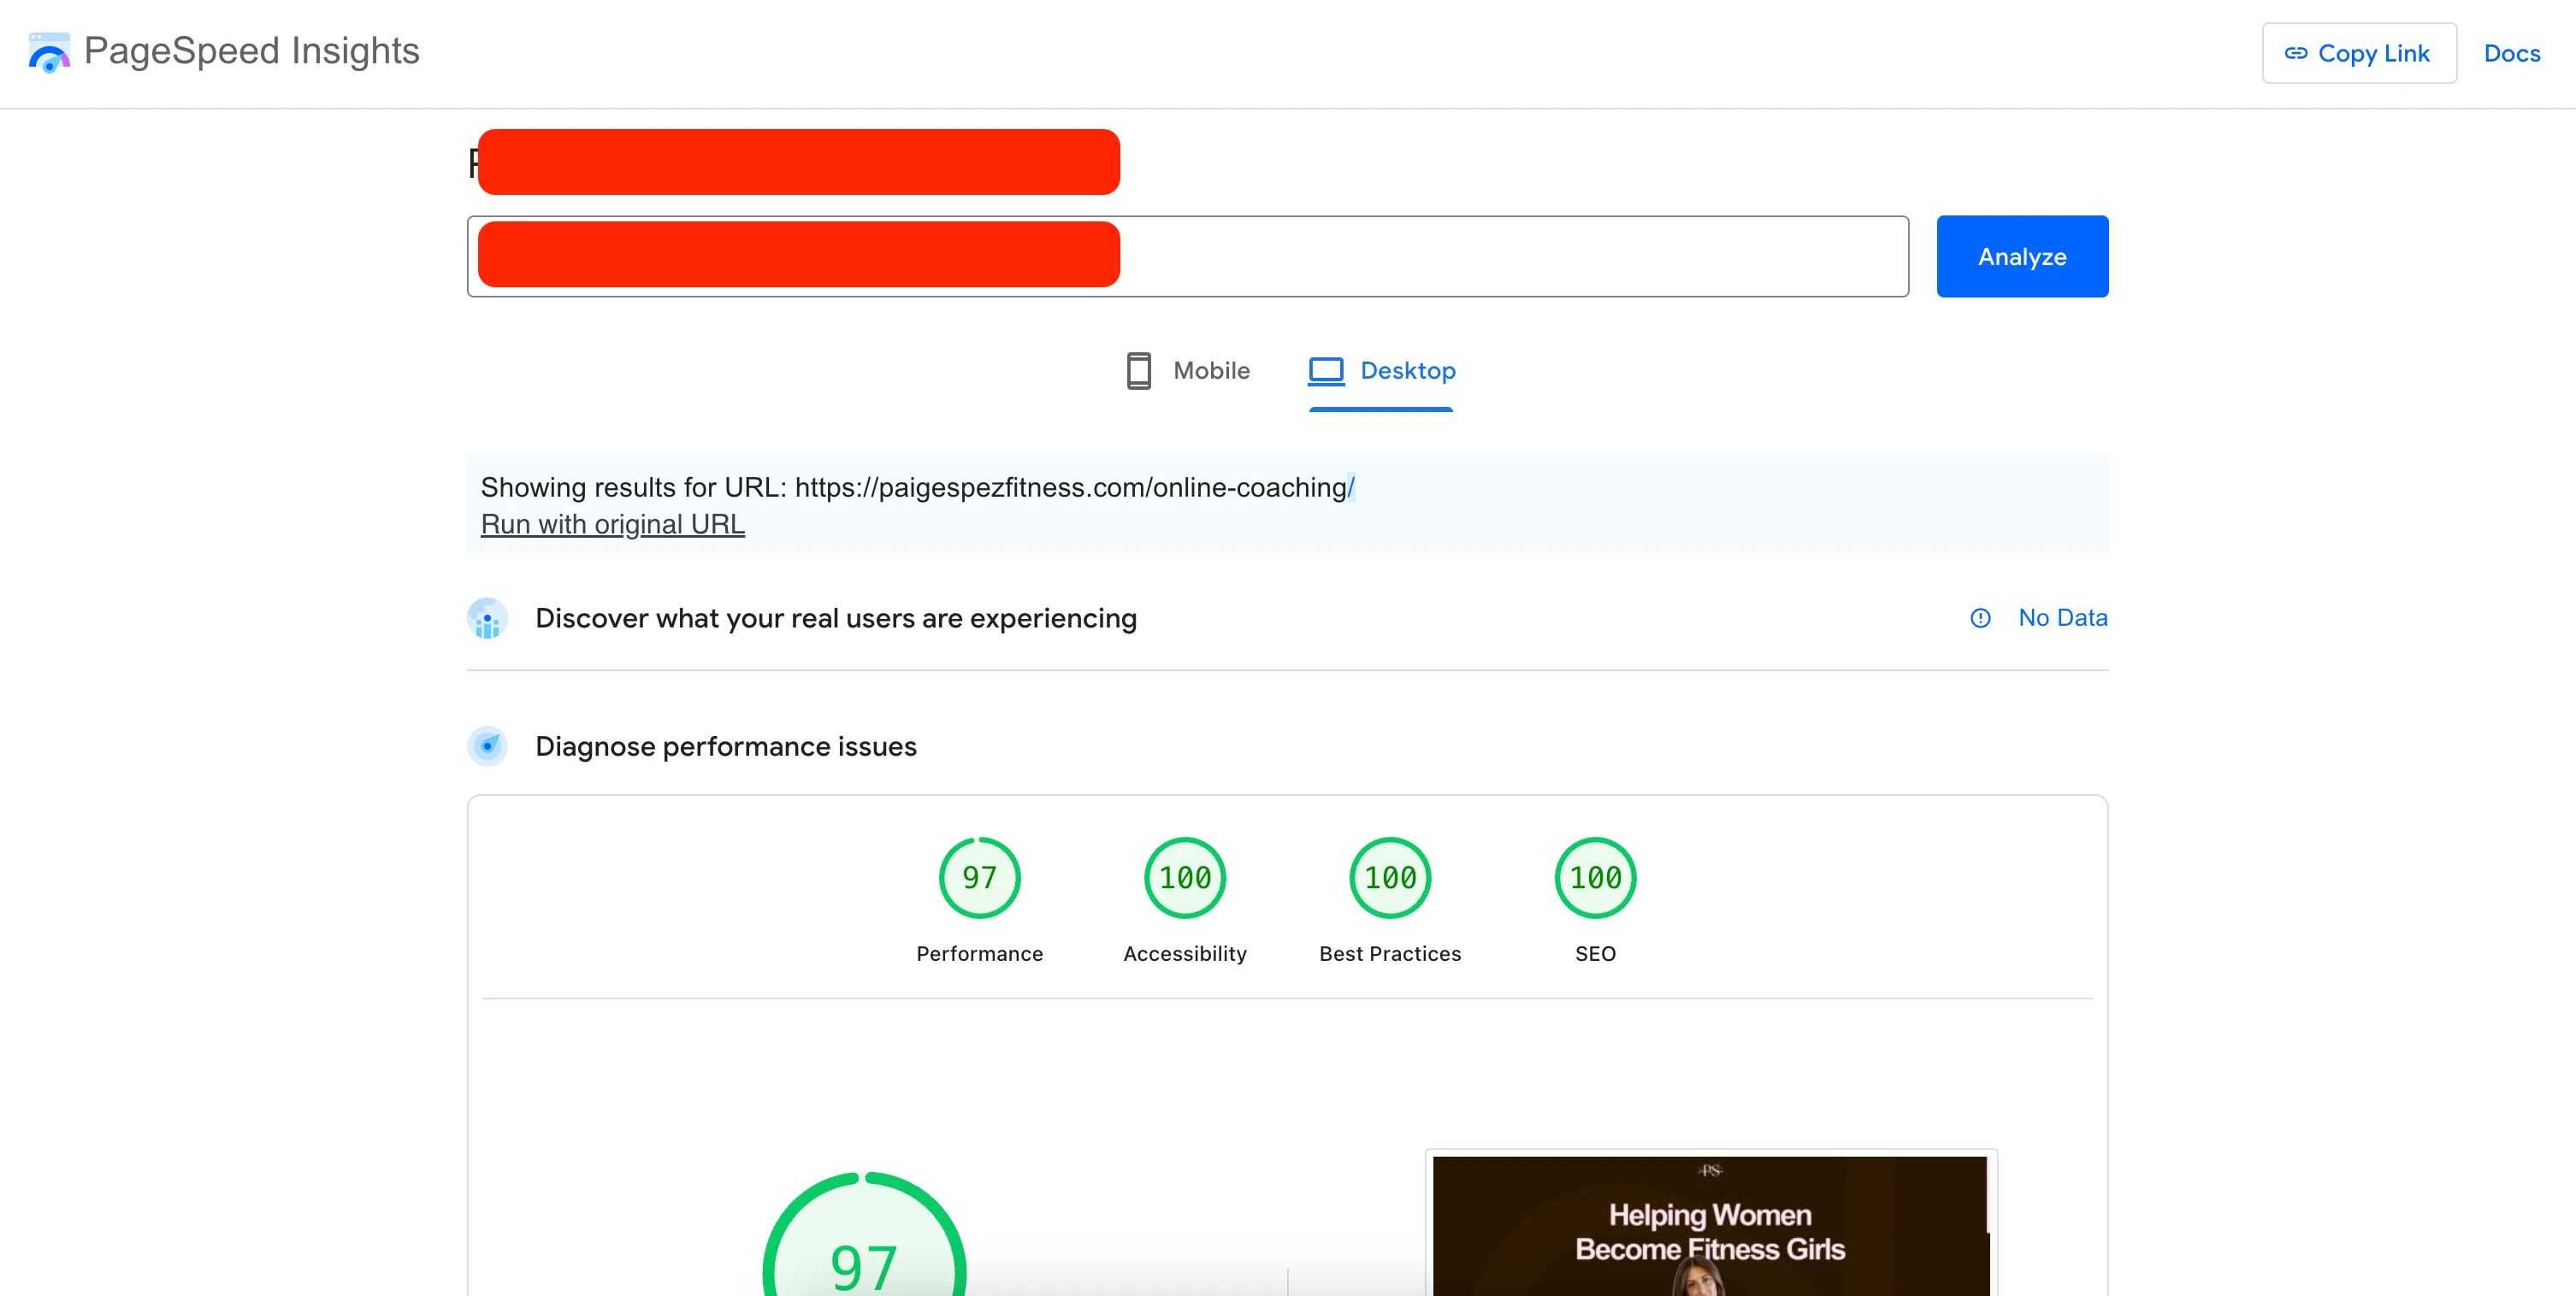Open the Docs link
2576x1296 pixels.
(2511, 53)
